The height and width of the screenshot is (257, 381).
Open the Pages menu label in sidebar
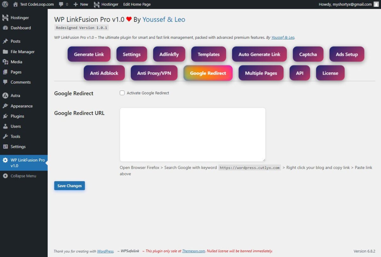pos(16,72)
